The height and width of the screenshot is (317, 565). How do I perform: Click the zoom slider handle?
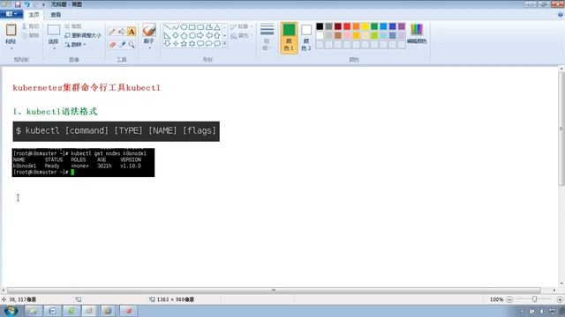point(535,299)
